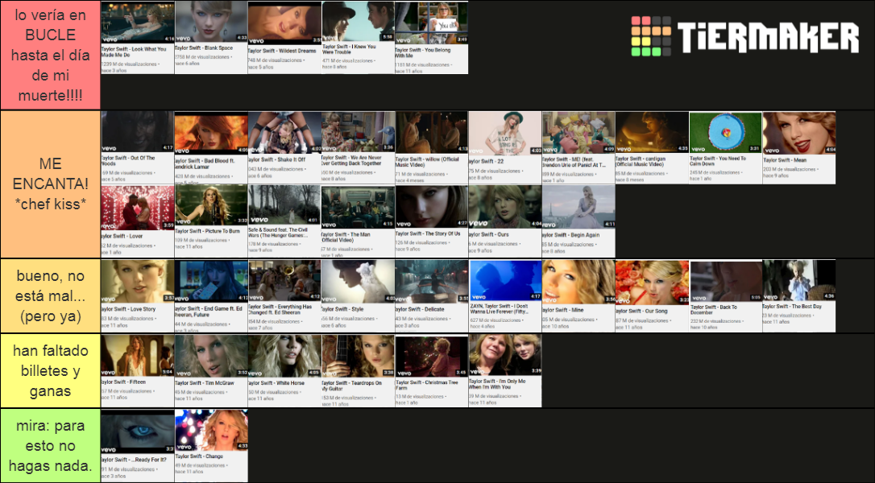Click 'The Story Of Us' thumbnail
Image resolution: width=875 pixels, height=483 pixels.
(x=432, y=221)
